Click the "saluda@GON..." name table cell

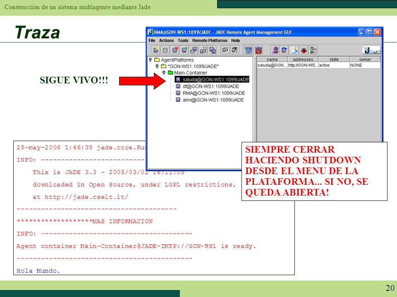tap(272, 65)
